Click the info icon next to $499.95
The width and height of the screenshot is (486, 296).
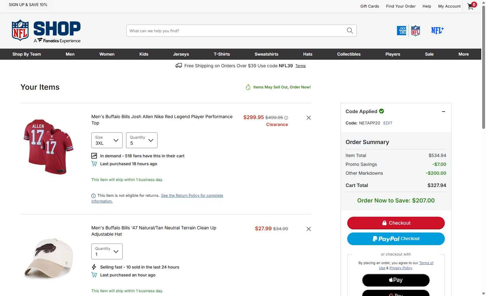[286, 118]
